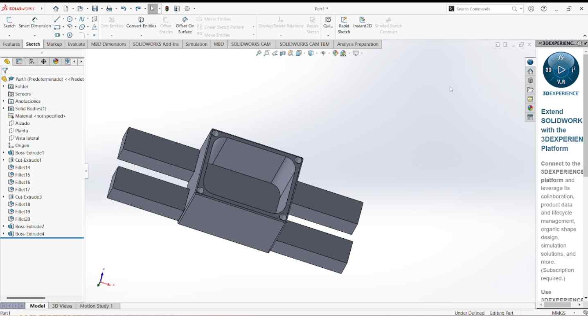Select the Straight Slot tool
The height and width of the screenshot is (316, 588).
(57, 35)
